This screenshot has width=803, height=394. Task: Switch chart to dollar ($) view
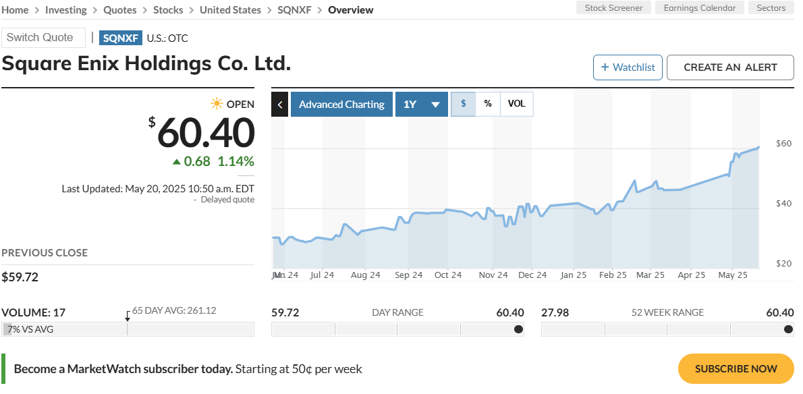coord(463,105)
